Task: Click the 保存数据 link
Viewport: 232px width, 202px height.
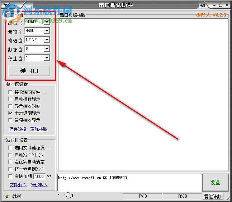Action: (x=18, y=129)
